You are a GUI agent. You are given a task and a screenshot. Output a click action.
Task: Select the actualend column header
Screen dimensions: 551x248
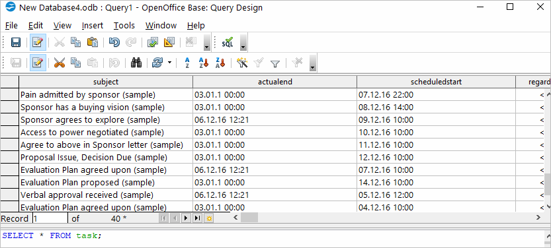[x=275, y=82]
